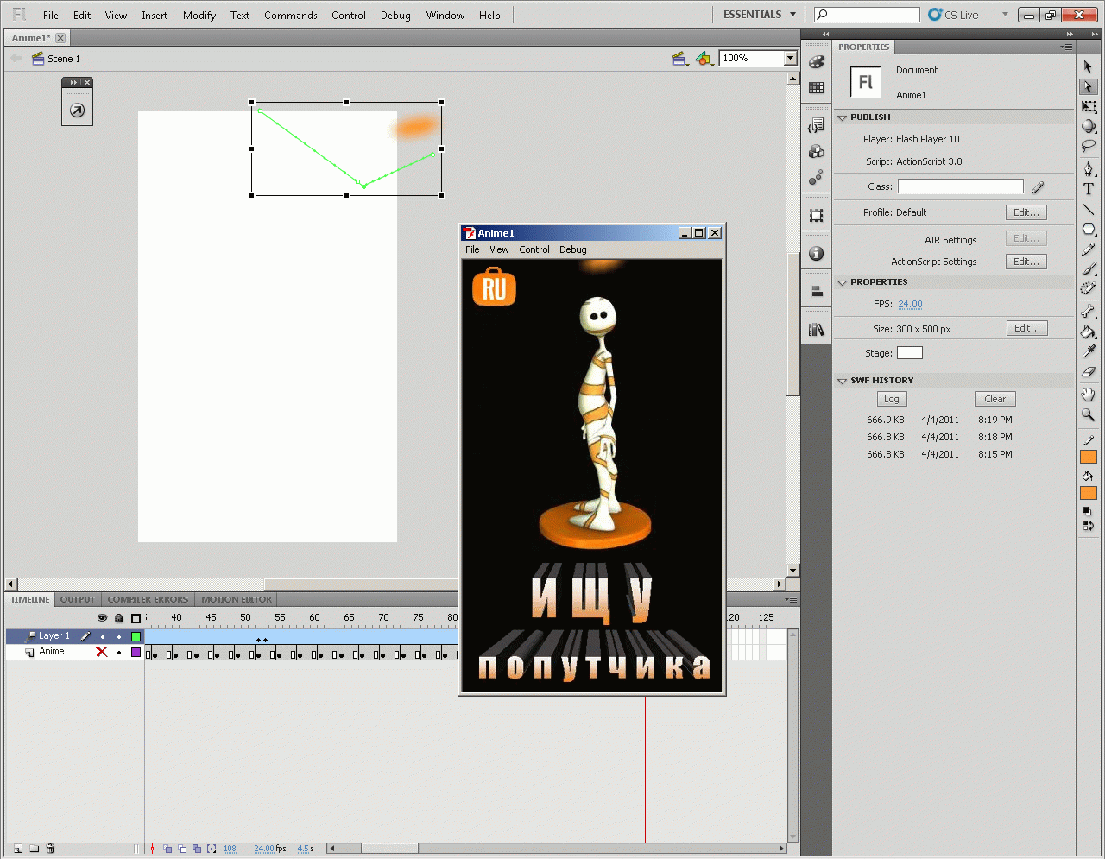The height and width of the screenshot is (859, 1105).
Task: Toggle lock dot on Layer 1
Action: pos(119,636)
